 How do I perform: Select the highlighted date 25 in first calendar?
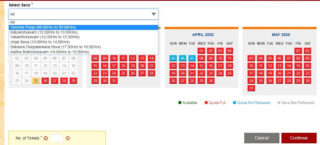pyautogui.click(x=35, y=81)
